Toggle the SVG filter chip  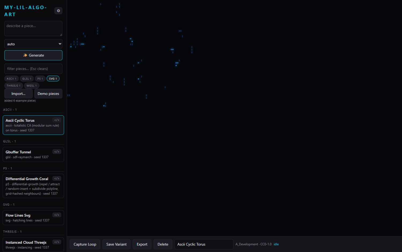pyautogui.click(x=53, y=79)
